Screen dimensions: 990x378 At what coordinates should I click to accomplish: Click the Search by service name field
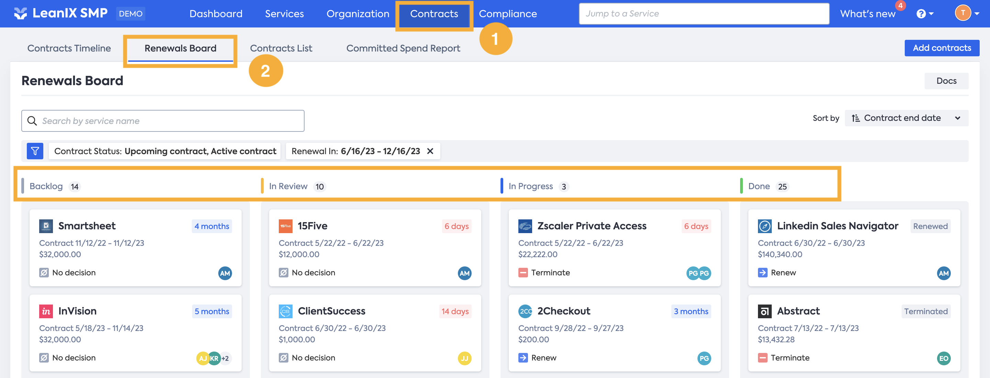coord(163,121)
